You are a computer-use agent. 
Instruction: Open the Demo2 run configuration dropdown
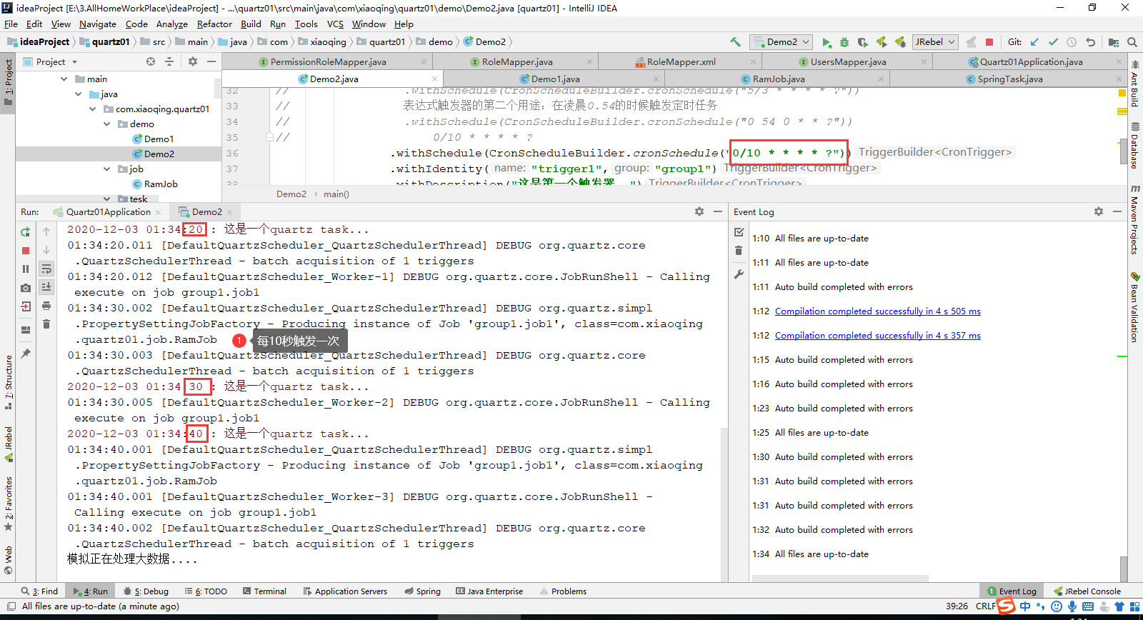pyautogui.click(x=782, y=42)
